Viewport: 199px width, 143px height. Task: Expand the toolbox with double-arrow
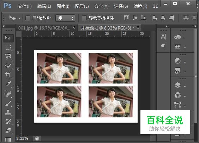click(x=4, y=26)
